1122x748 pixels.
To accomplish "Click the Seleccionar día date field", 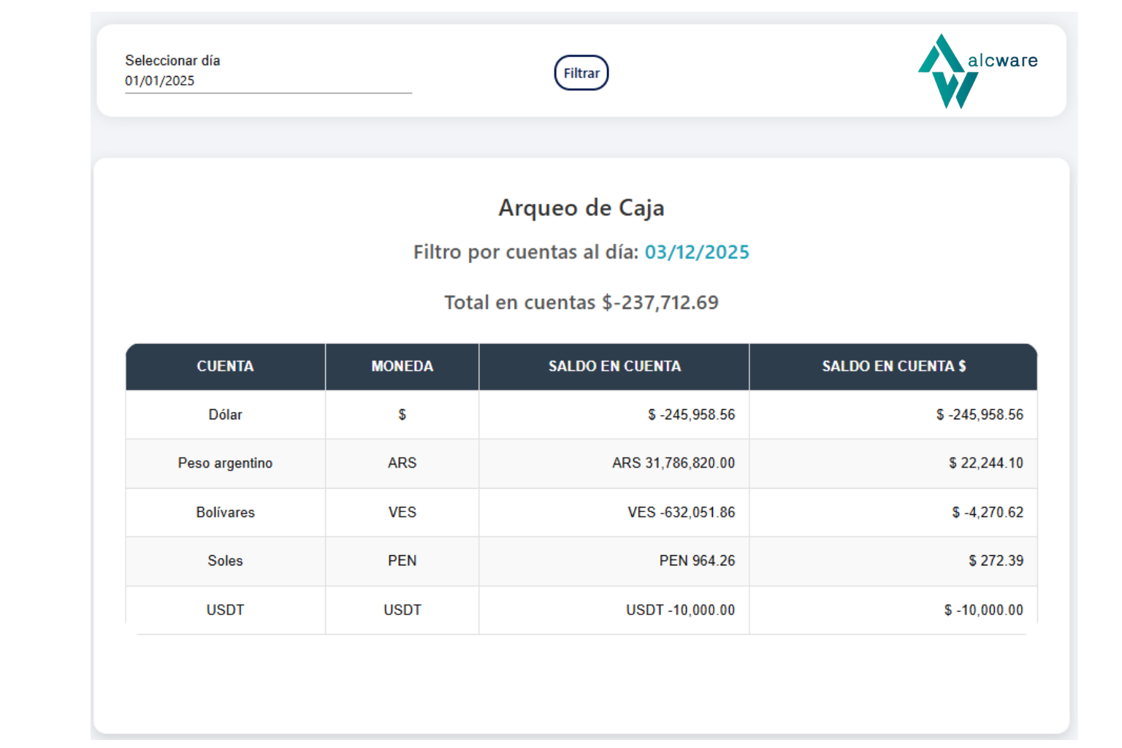I will [x=267, y=81].
